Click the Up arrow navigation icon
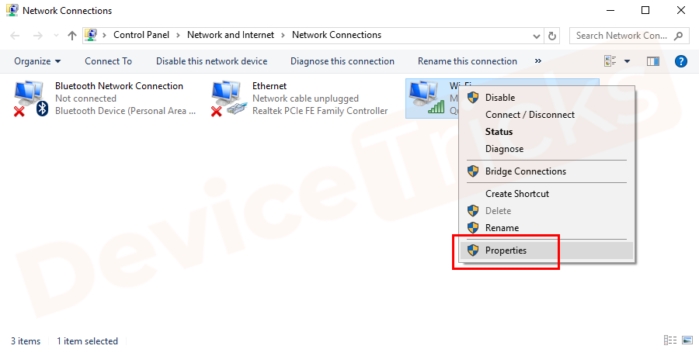The width and height of the screenshot is (699, 349). (72, 36)
